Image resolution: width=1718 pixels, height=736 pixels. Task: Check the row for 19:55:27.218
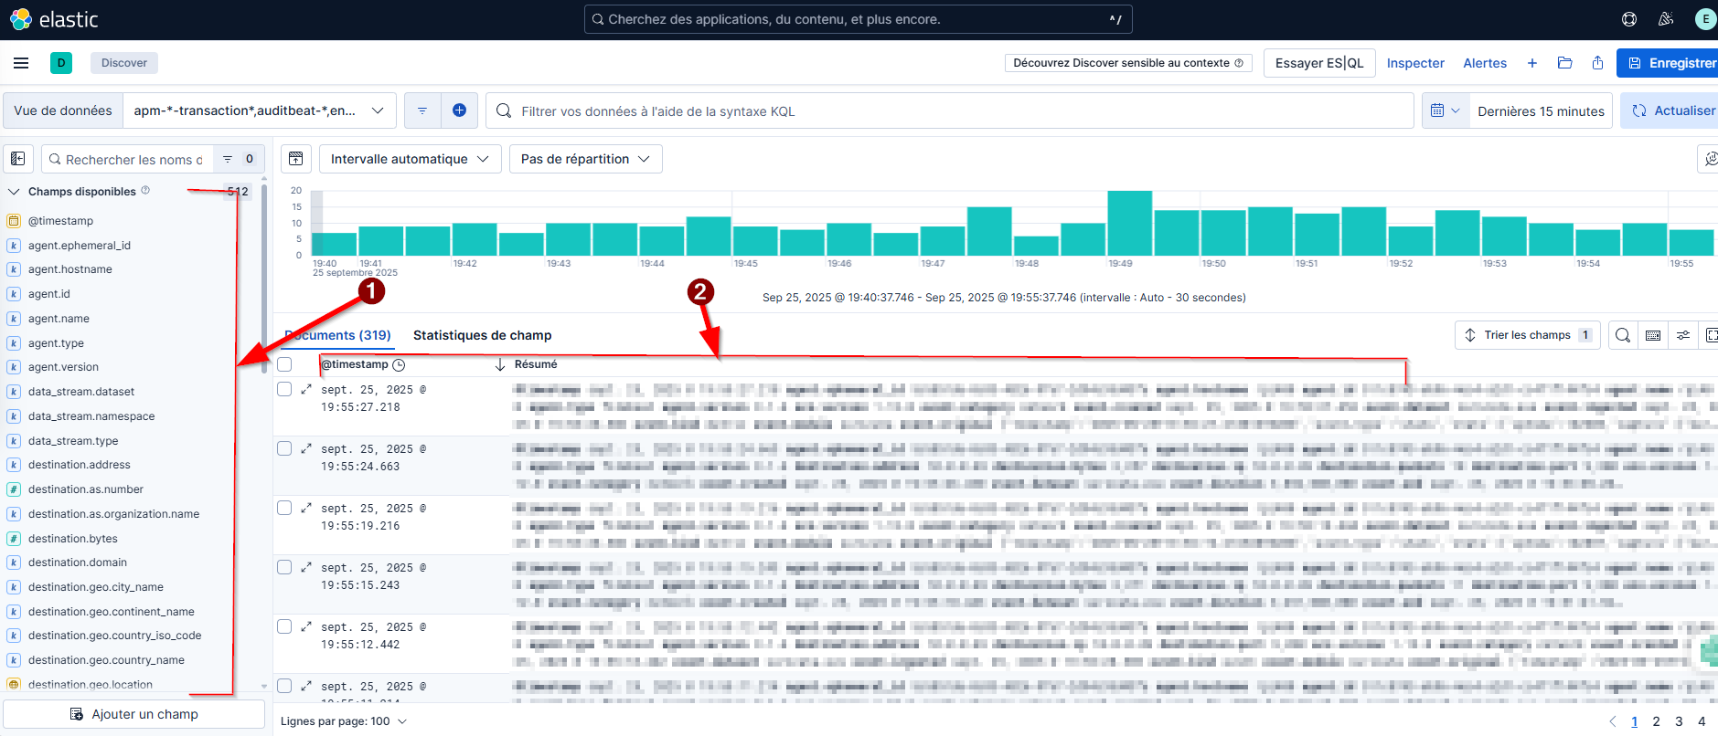284,389
